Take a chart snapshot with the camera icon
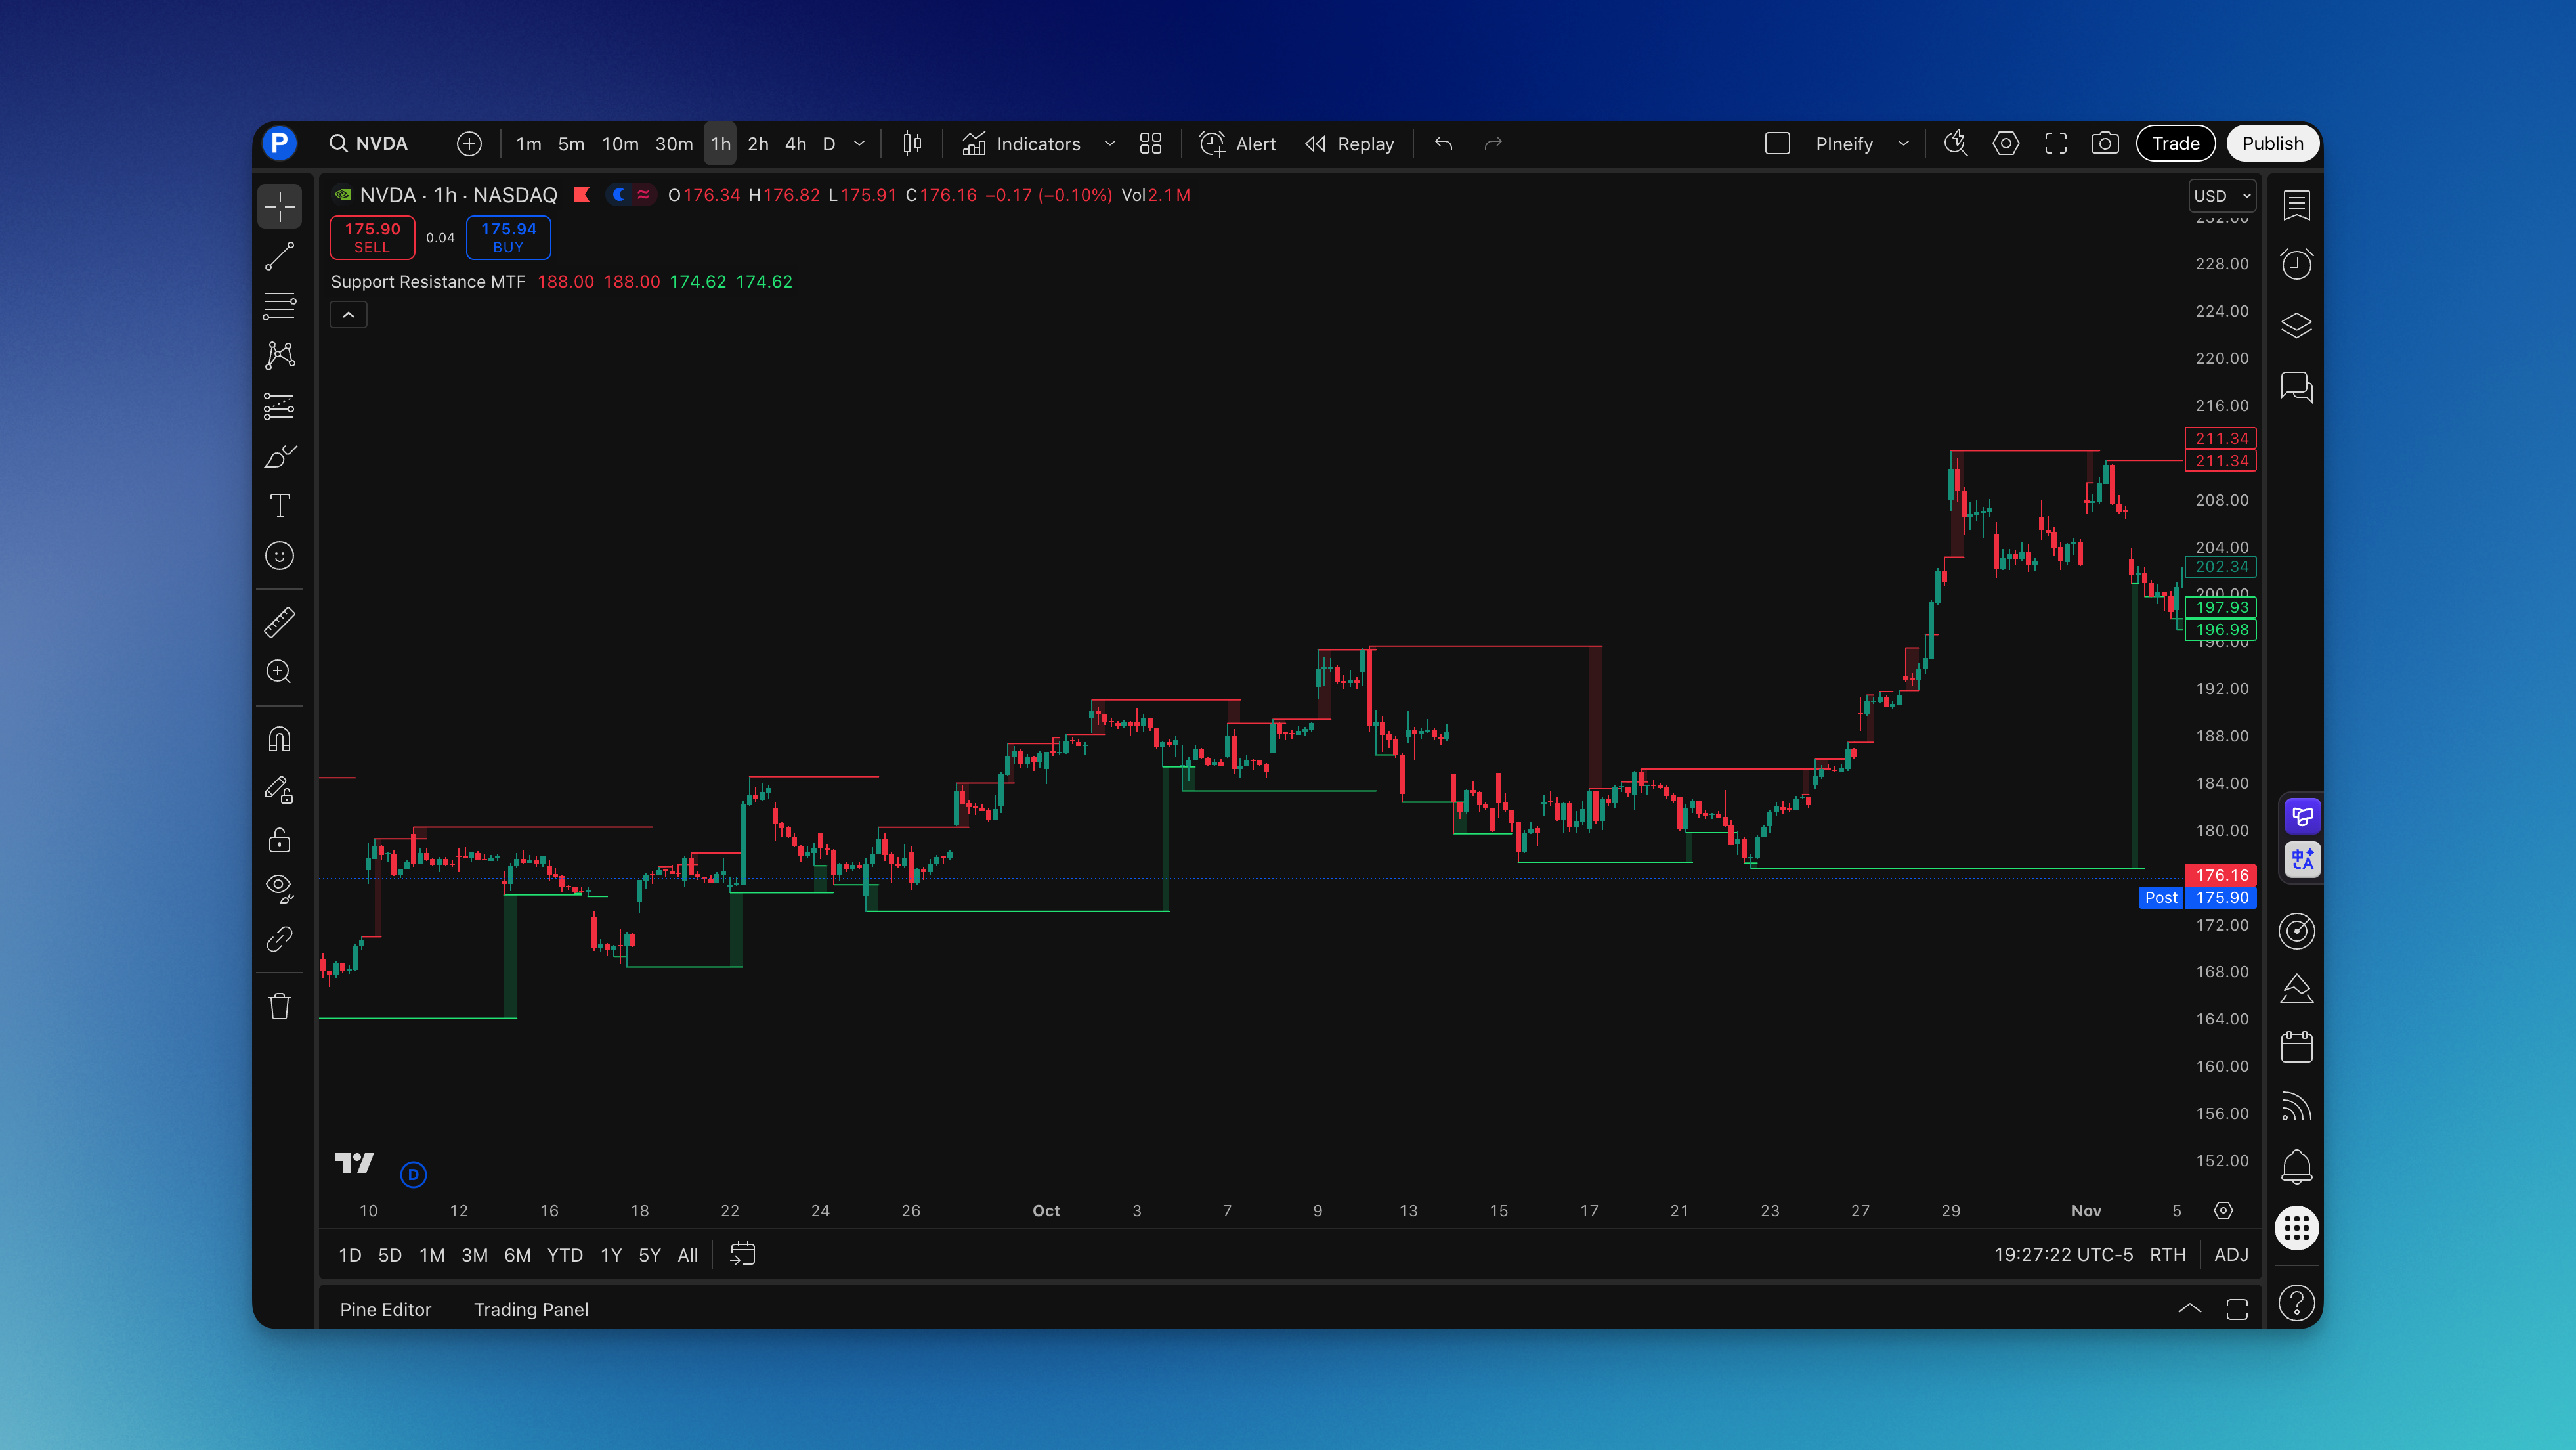Viewport: 2576px width, 1450px height. [2105, 143]
